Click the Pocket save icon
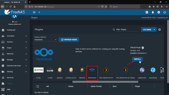The height and width of the screenshot is (95, 169). coord(102,7)
